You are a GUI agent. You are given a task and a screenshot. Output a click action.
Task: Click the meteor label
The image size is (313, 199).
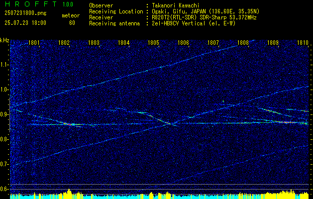pyautogui.click(x=71, y=15)
